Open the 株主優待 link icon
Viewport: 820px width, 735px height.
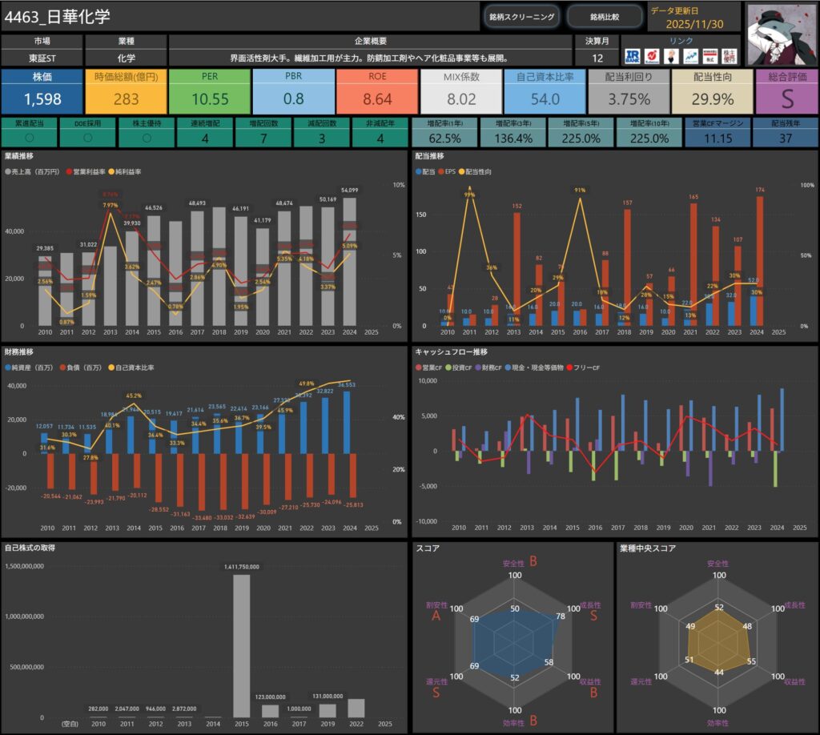pyautogui.click(x=729, y=56)
